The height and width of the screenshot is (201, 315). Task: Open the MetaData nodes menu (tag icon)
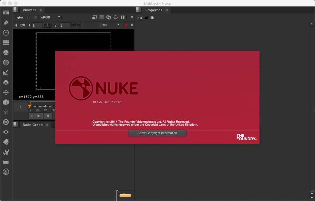(6, 142)
